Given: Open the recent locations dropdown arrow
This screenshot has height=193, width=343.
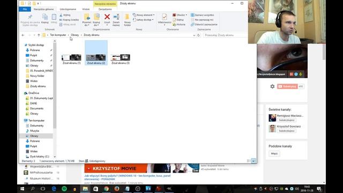Looking at the screenshot, I should pos(34,35).
